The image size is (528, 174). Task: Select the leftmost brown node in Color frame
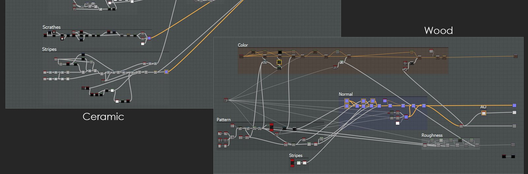(241, 57)
